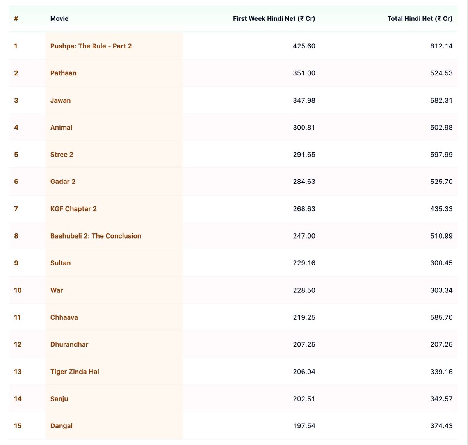Click the Jawan movie title

pos(60,100)
